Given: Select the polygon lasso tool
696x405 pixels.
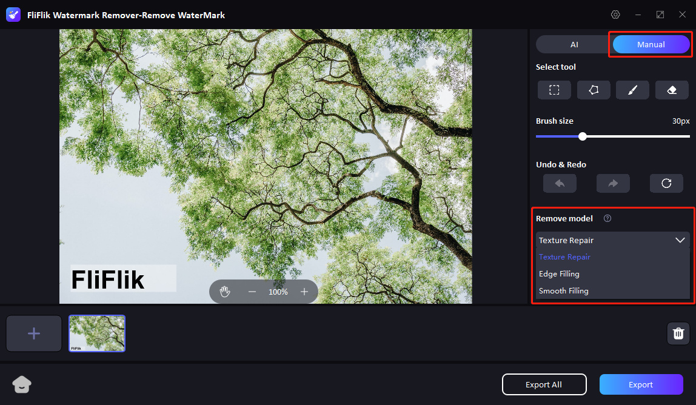Looking at the screenshot, I should [x=593, y=89].
